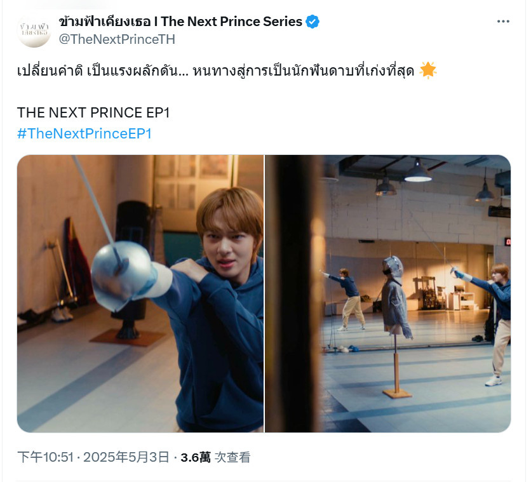Click the 下午10:51 post timestamp

pos(45,457)
